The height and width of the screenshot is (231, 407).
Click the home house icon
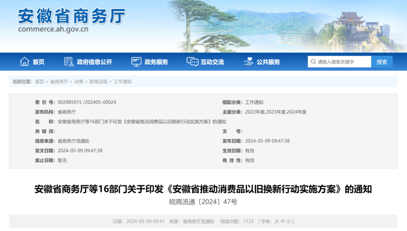click(x=24, y=62)
